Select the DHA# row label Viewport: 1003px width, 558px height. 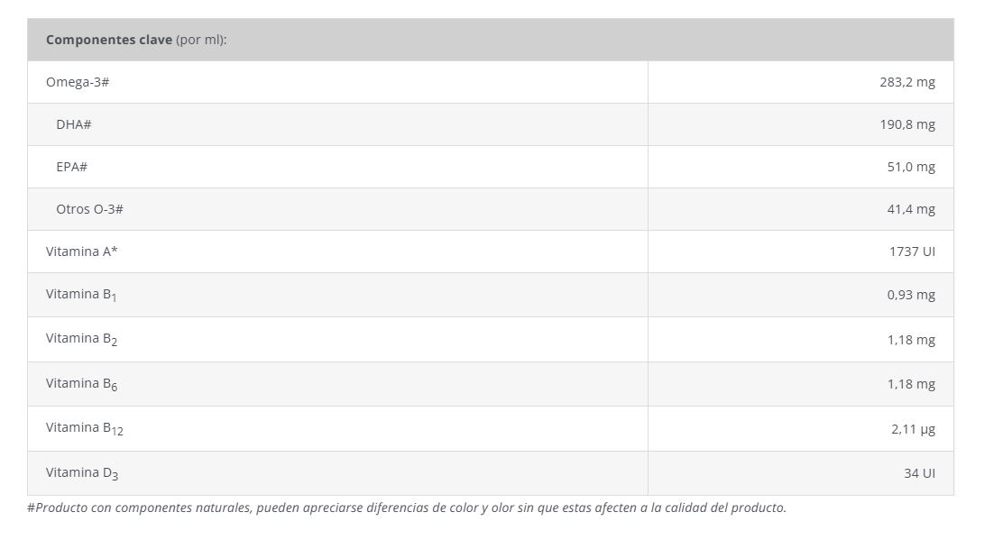click(73, 124)
